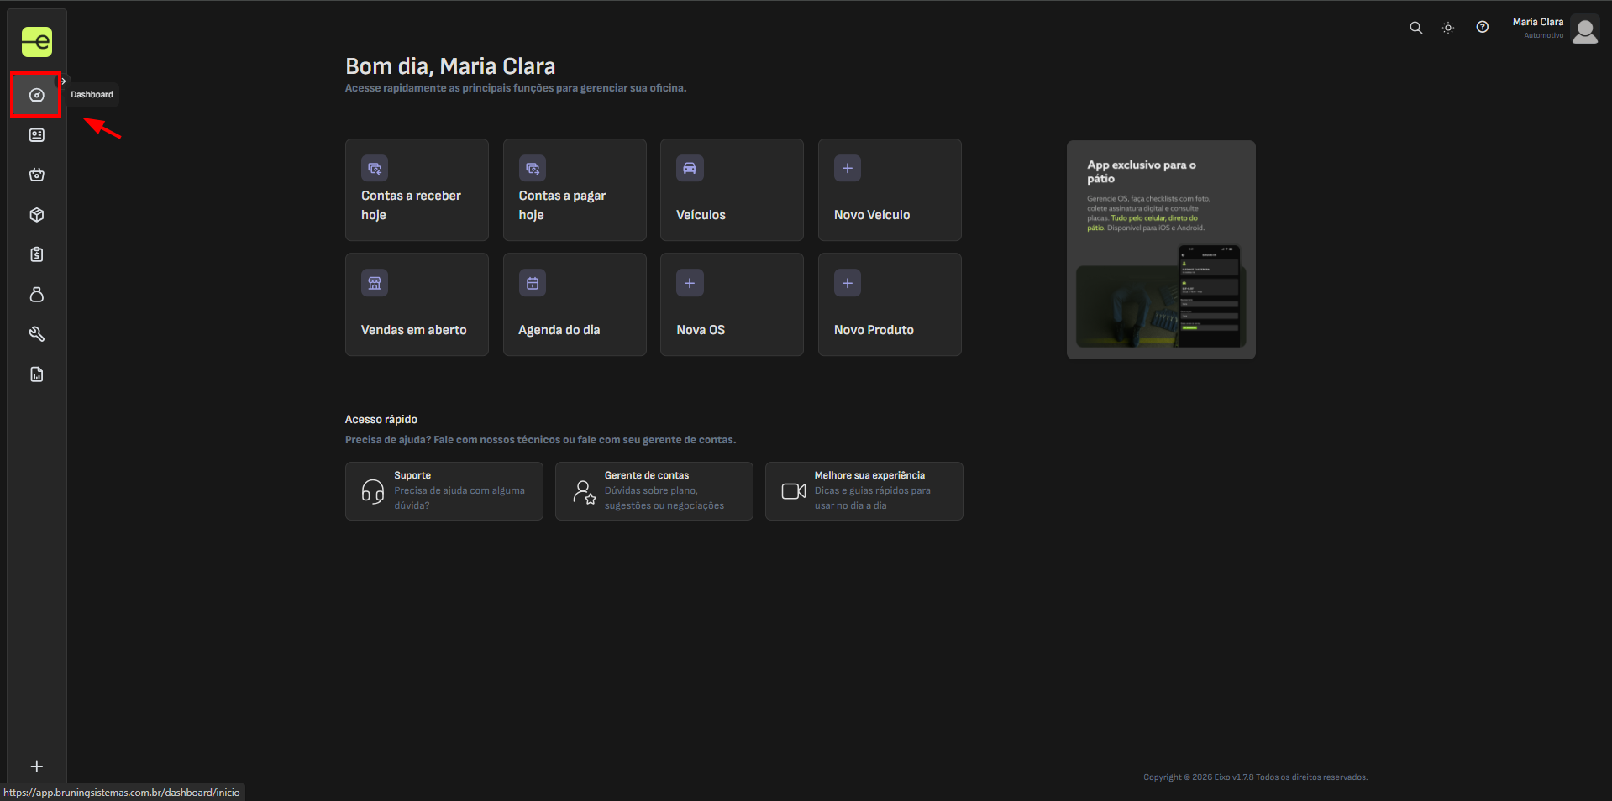The height and width of the screenshot is (801, 1612).
Task: Open the box (products) sidebar icon
Action: coord(37,215)
